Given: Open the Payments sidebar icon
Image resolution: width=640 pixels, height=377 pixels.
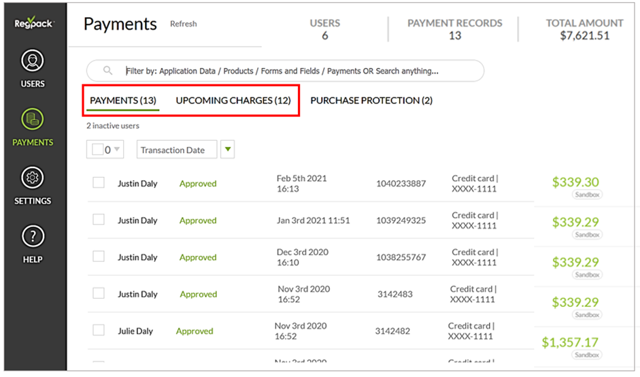Looking at the screenshot, I should coord(33,121).
